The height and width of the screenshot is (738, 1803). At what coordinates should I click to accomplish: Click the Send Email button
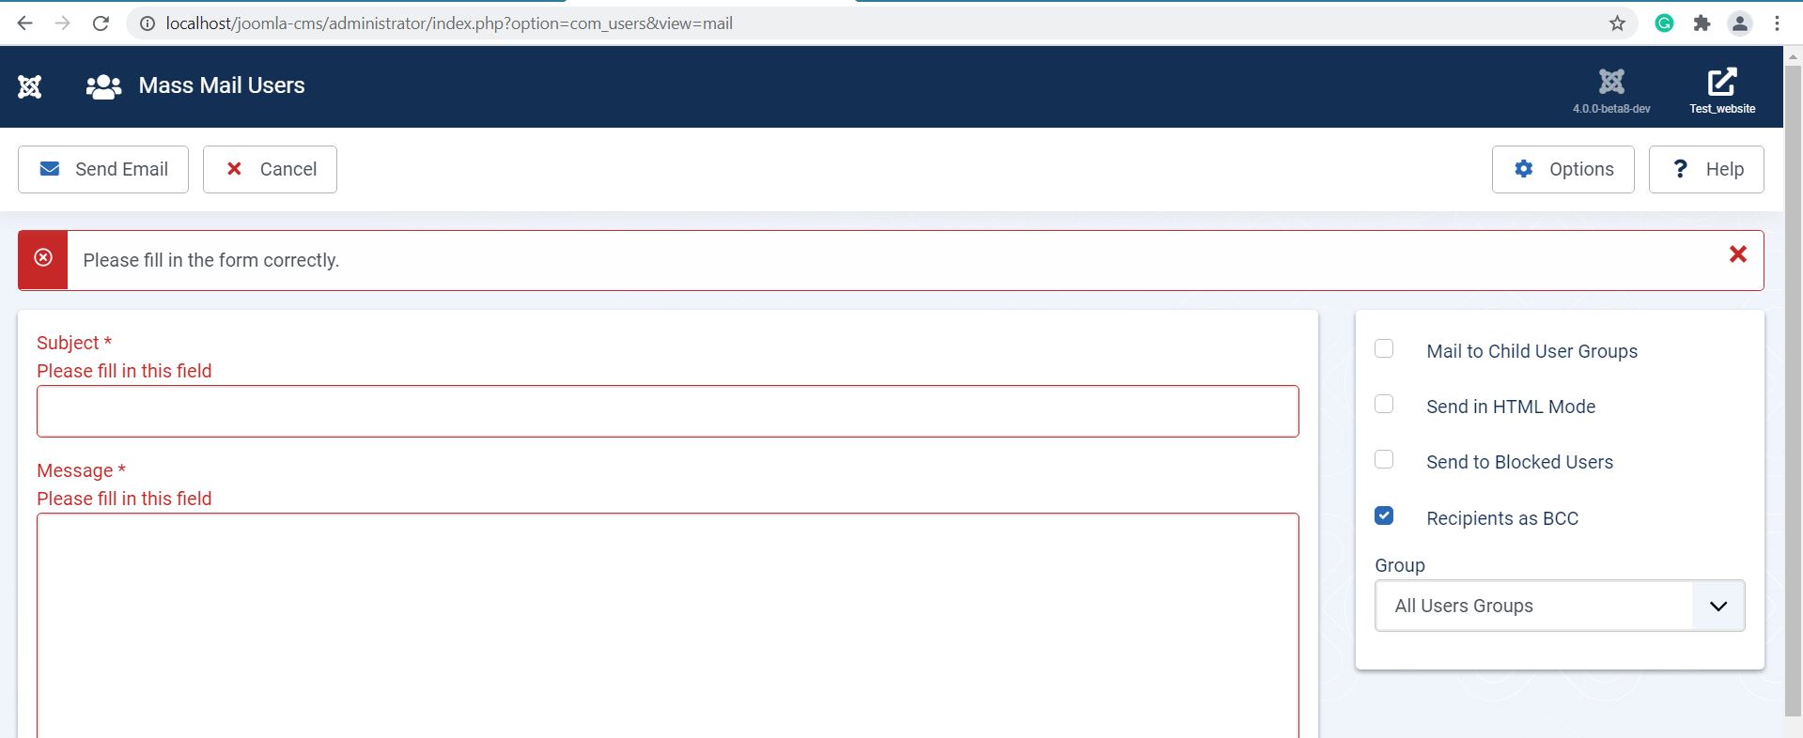[x=103, y=169]
